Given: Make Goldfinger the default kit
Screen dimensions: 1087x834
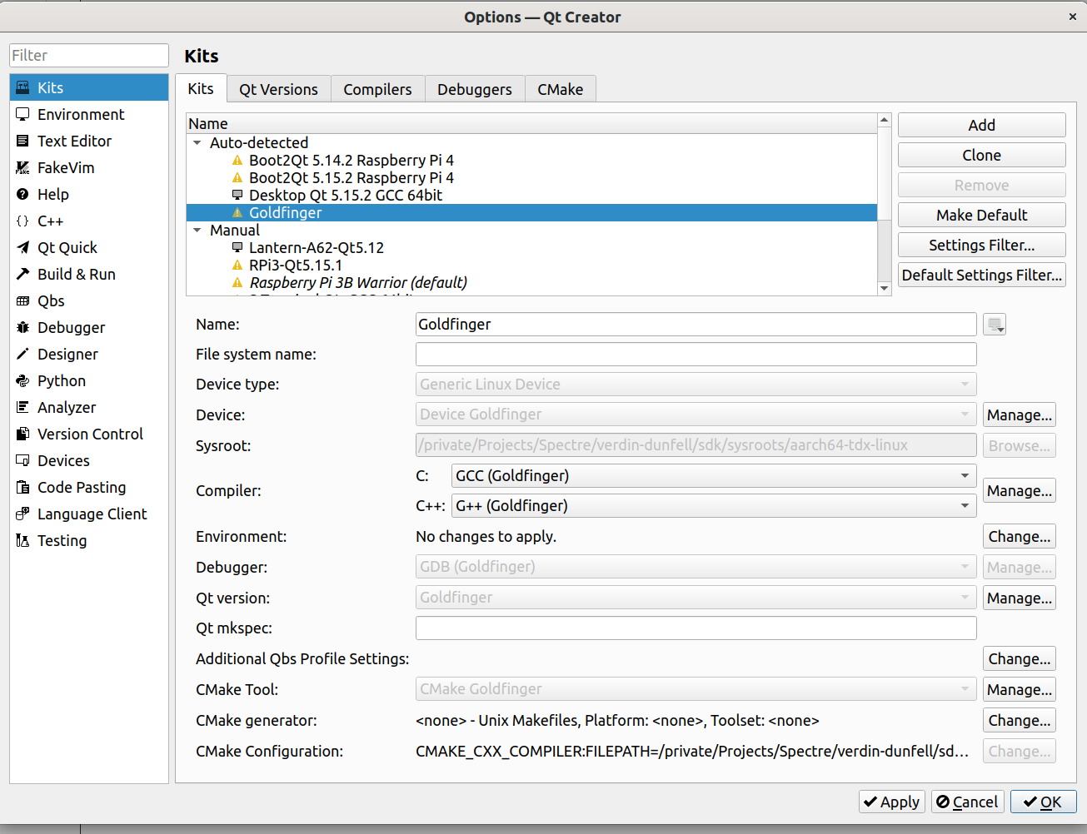Looking at the screenshot, I should [x=981, y=215].
